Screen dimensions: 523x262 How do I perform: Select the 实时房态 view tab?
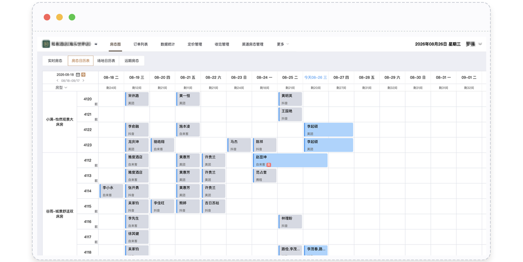click(55, 61)
